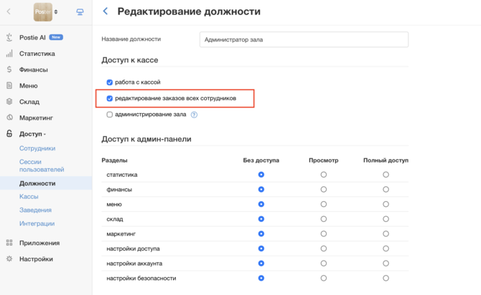Viewport: 481px width, 295px height.
Task: Collapse the sidebar with the left chevron
Action: tap(9, 11)
